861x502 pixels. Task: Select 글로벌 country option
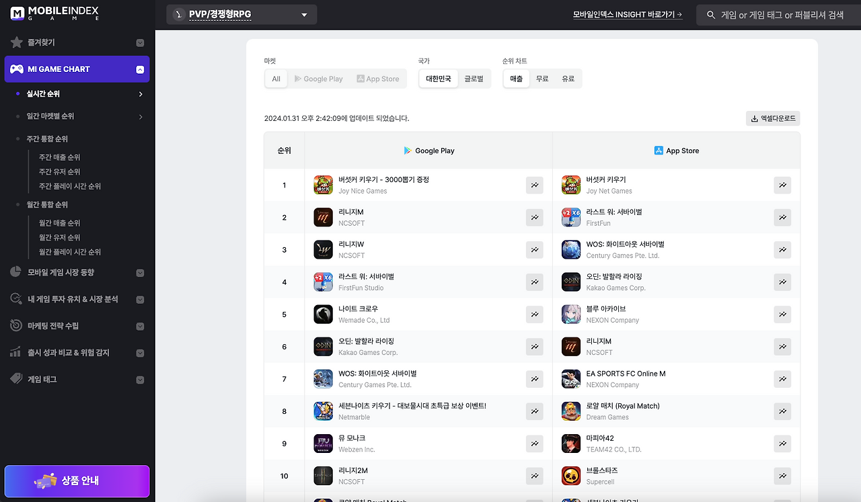474,79
